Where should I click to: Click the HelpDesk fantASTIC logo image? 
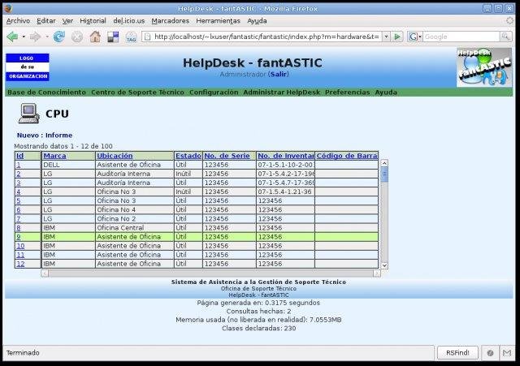(x=484, y=67)
